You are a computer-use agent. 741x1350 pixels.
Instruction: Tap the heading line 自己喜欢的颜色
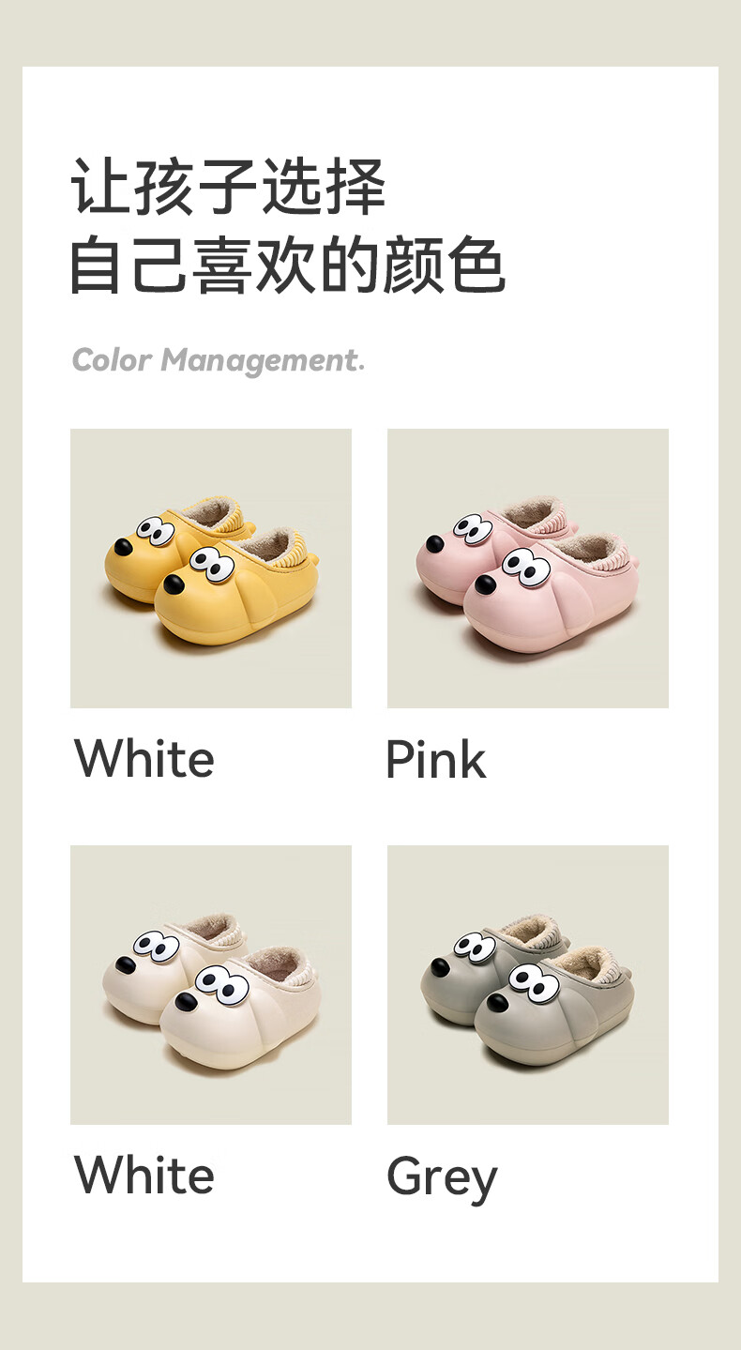288,266
